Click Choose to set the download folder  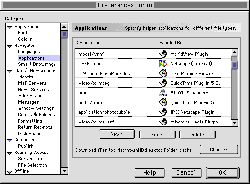219,150
